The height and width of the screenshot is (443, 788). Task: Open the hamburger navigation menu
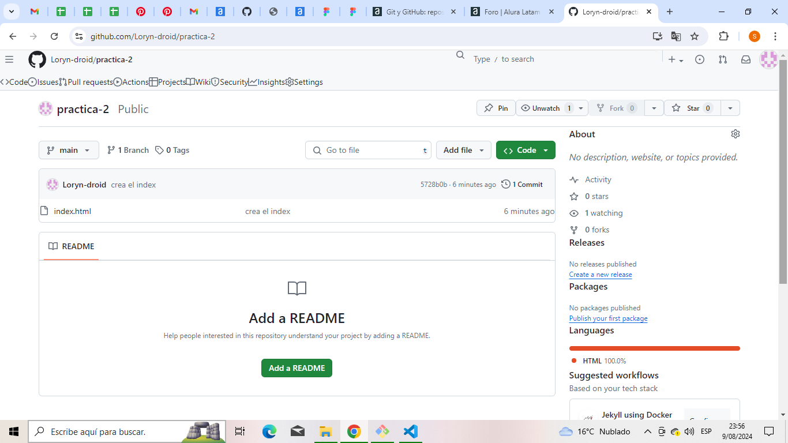click(9, 59)
